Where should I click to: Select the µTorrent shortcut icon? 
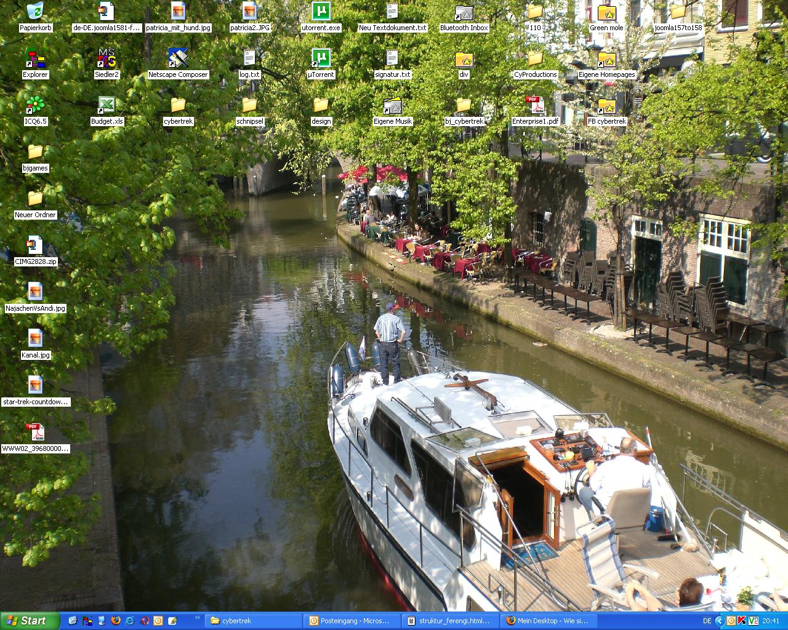click(321, 58)
